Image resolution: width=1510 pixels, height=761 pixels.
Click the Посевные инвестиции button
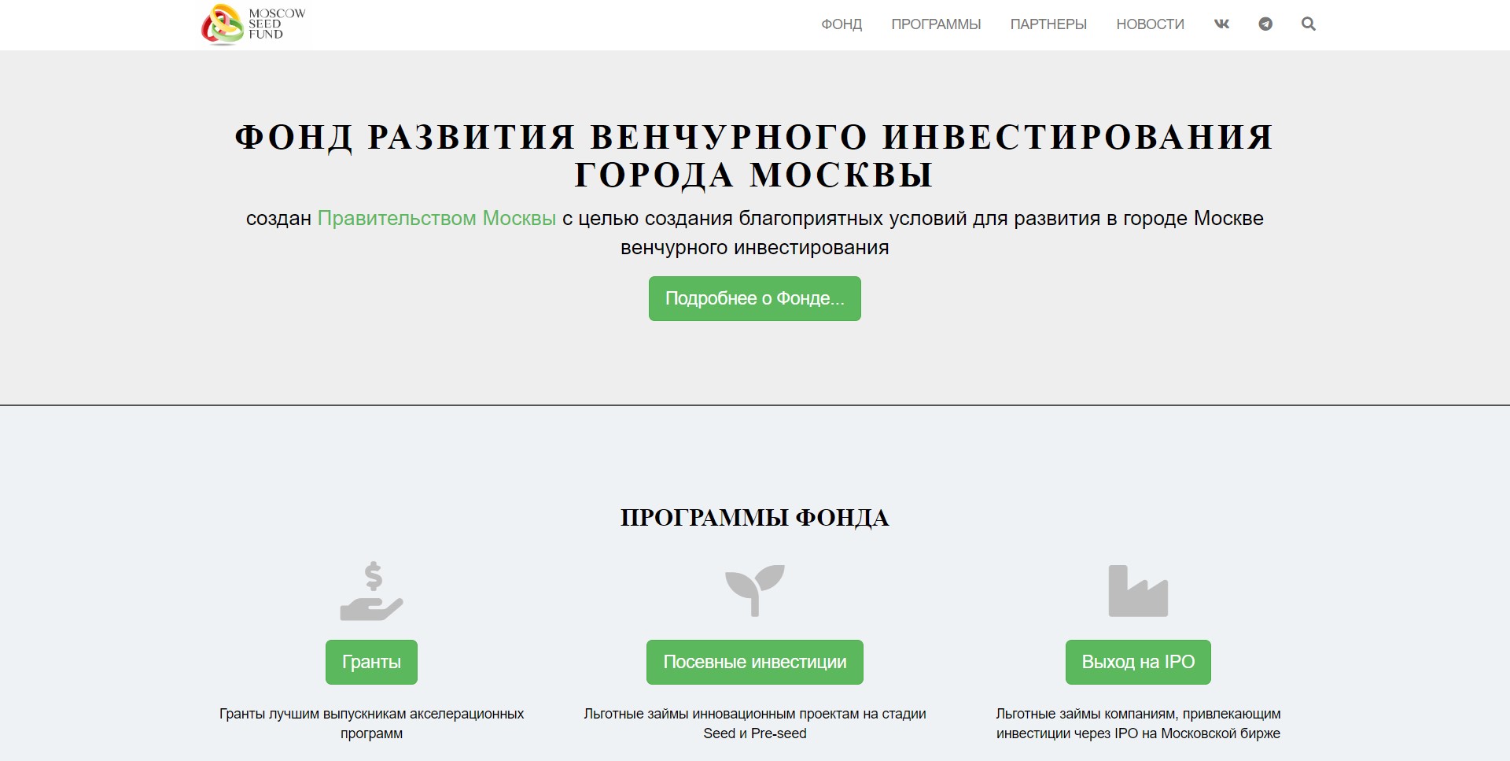tap(755, 662)
